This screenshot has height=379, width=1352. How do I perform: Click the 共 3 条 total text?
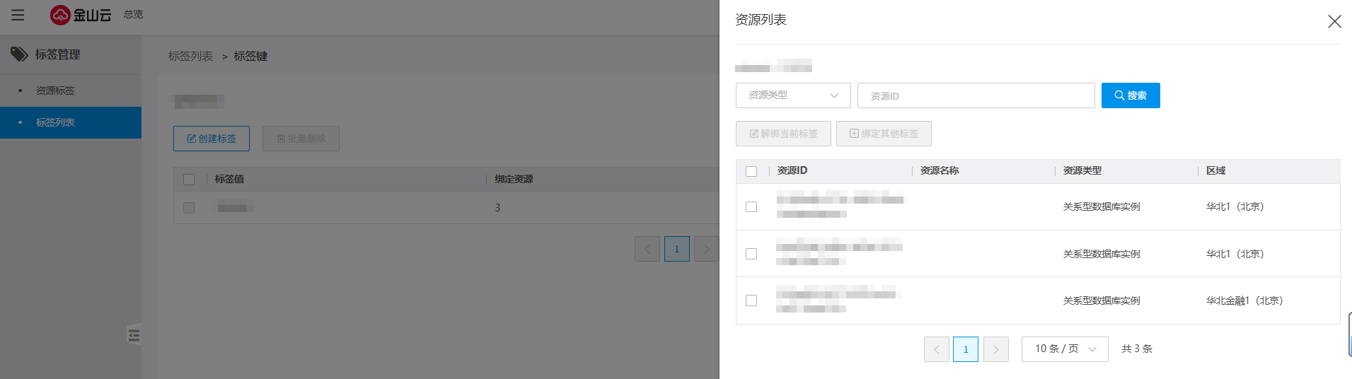1137,349
